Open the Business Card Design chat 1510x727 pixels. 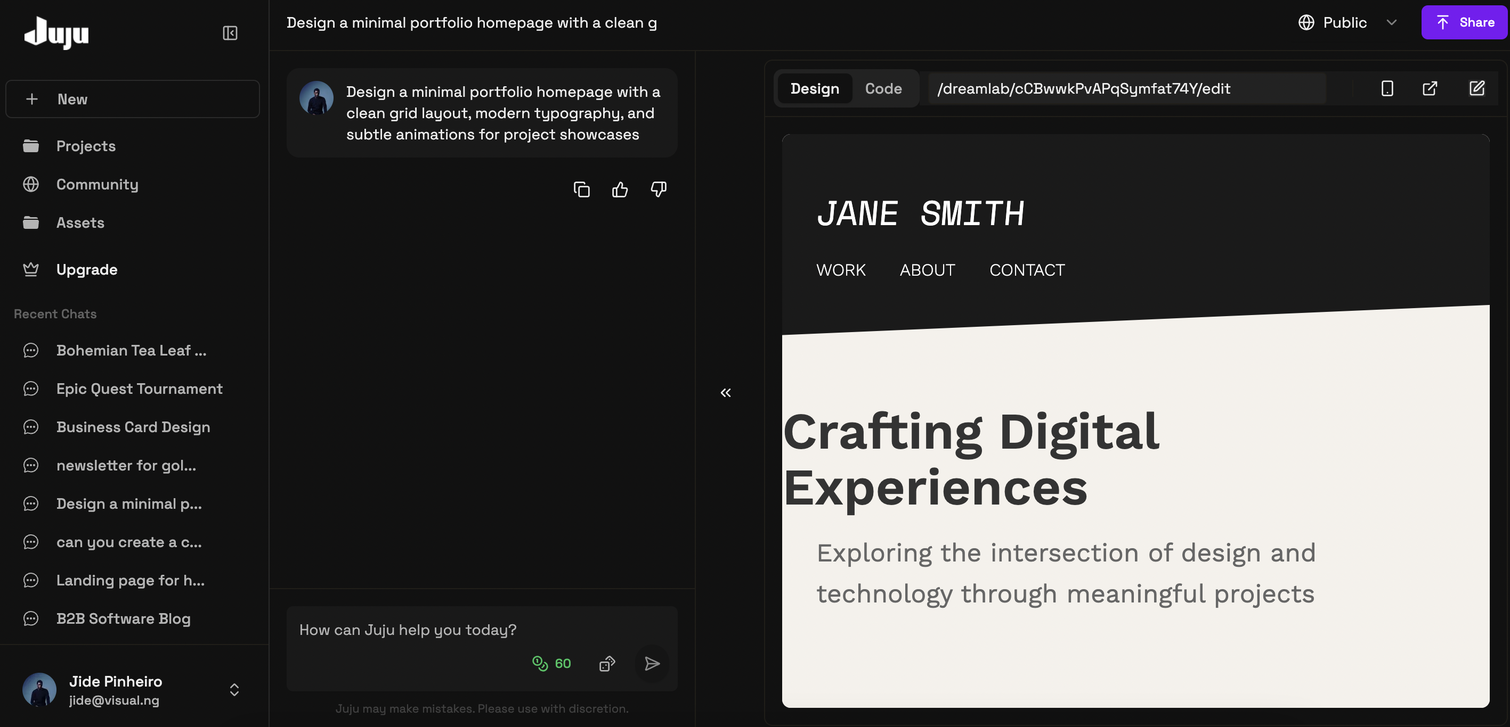click(x=133, y=427)
